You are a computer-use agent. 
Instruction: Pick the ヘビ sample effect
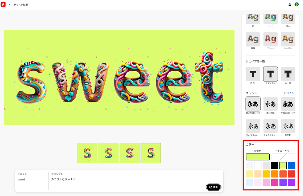pyautogui.click(x=270, y=19)
